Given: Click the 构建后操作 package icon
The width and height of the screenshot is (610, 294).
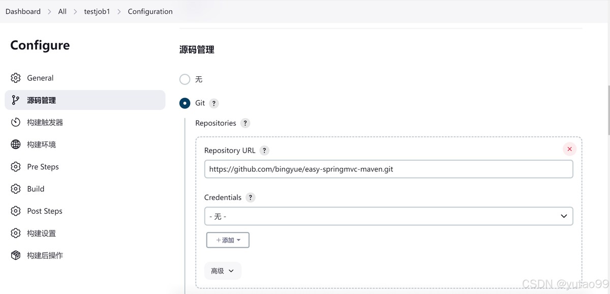Looking at the screenshot, I should click(x=16, y=255).
